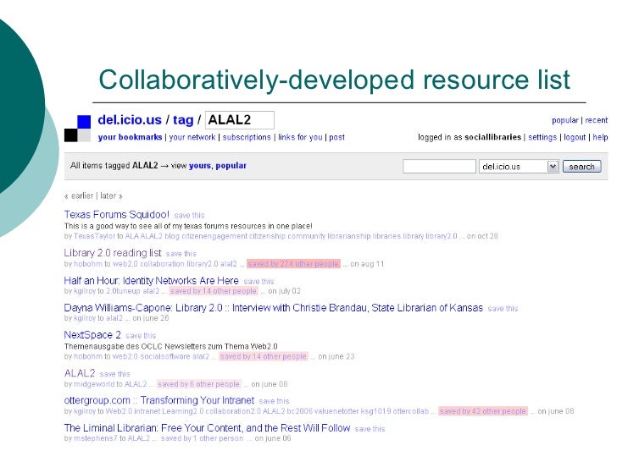The image size is (617, 462).
Task: Open ottergroup.com Transforming Your Intranet
Action: (x=159, y=400)
